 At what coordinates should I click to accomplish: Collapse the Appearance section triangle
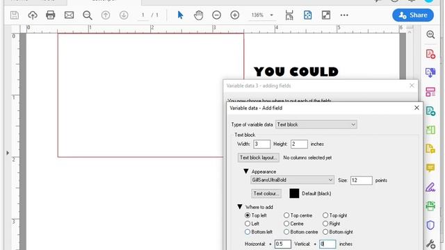click(245, 172)
